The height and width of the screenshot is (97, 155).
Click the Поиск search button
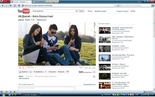[82, 11]
